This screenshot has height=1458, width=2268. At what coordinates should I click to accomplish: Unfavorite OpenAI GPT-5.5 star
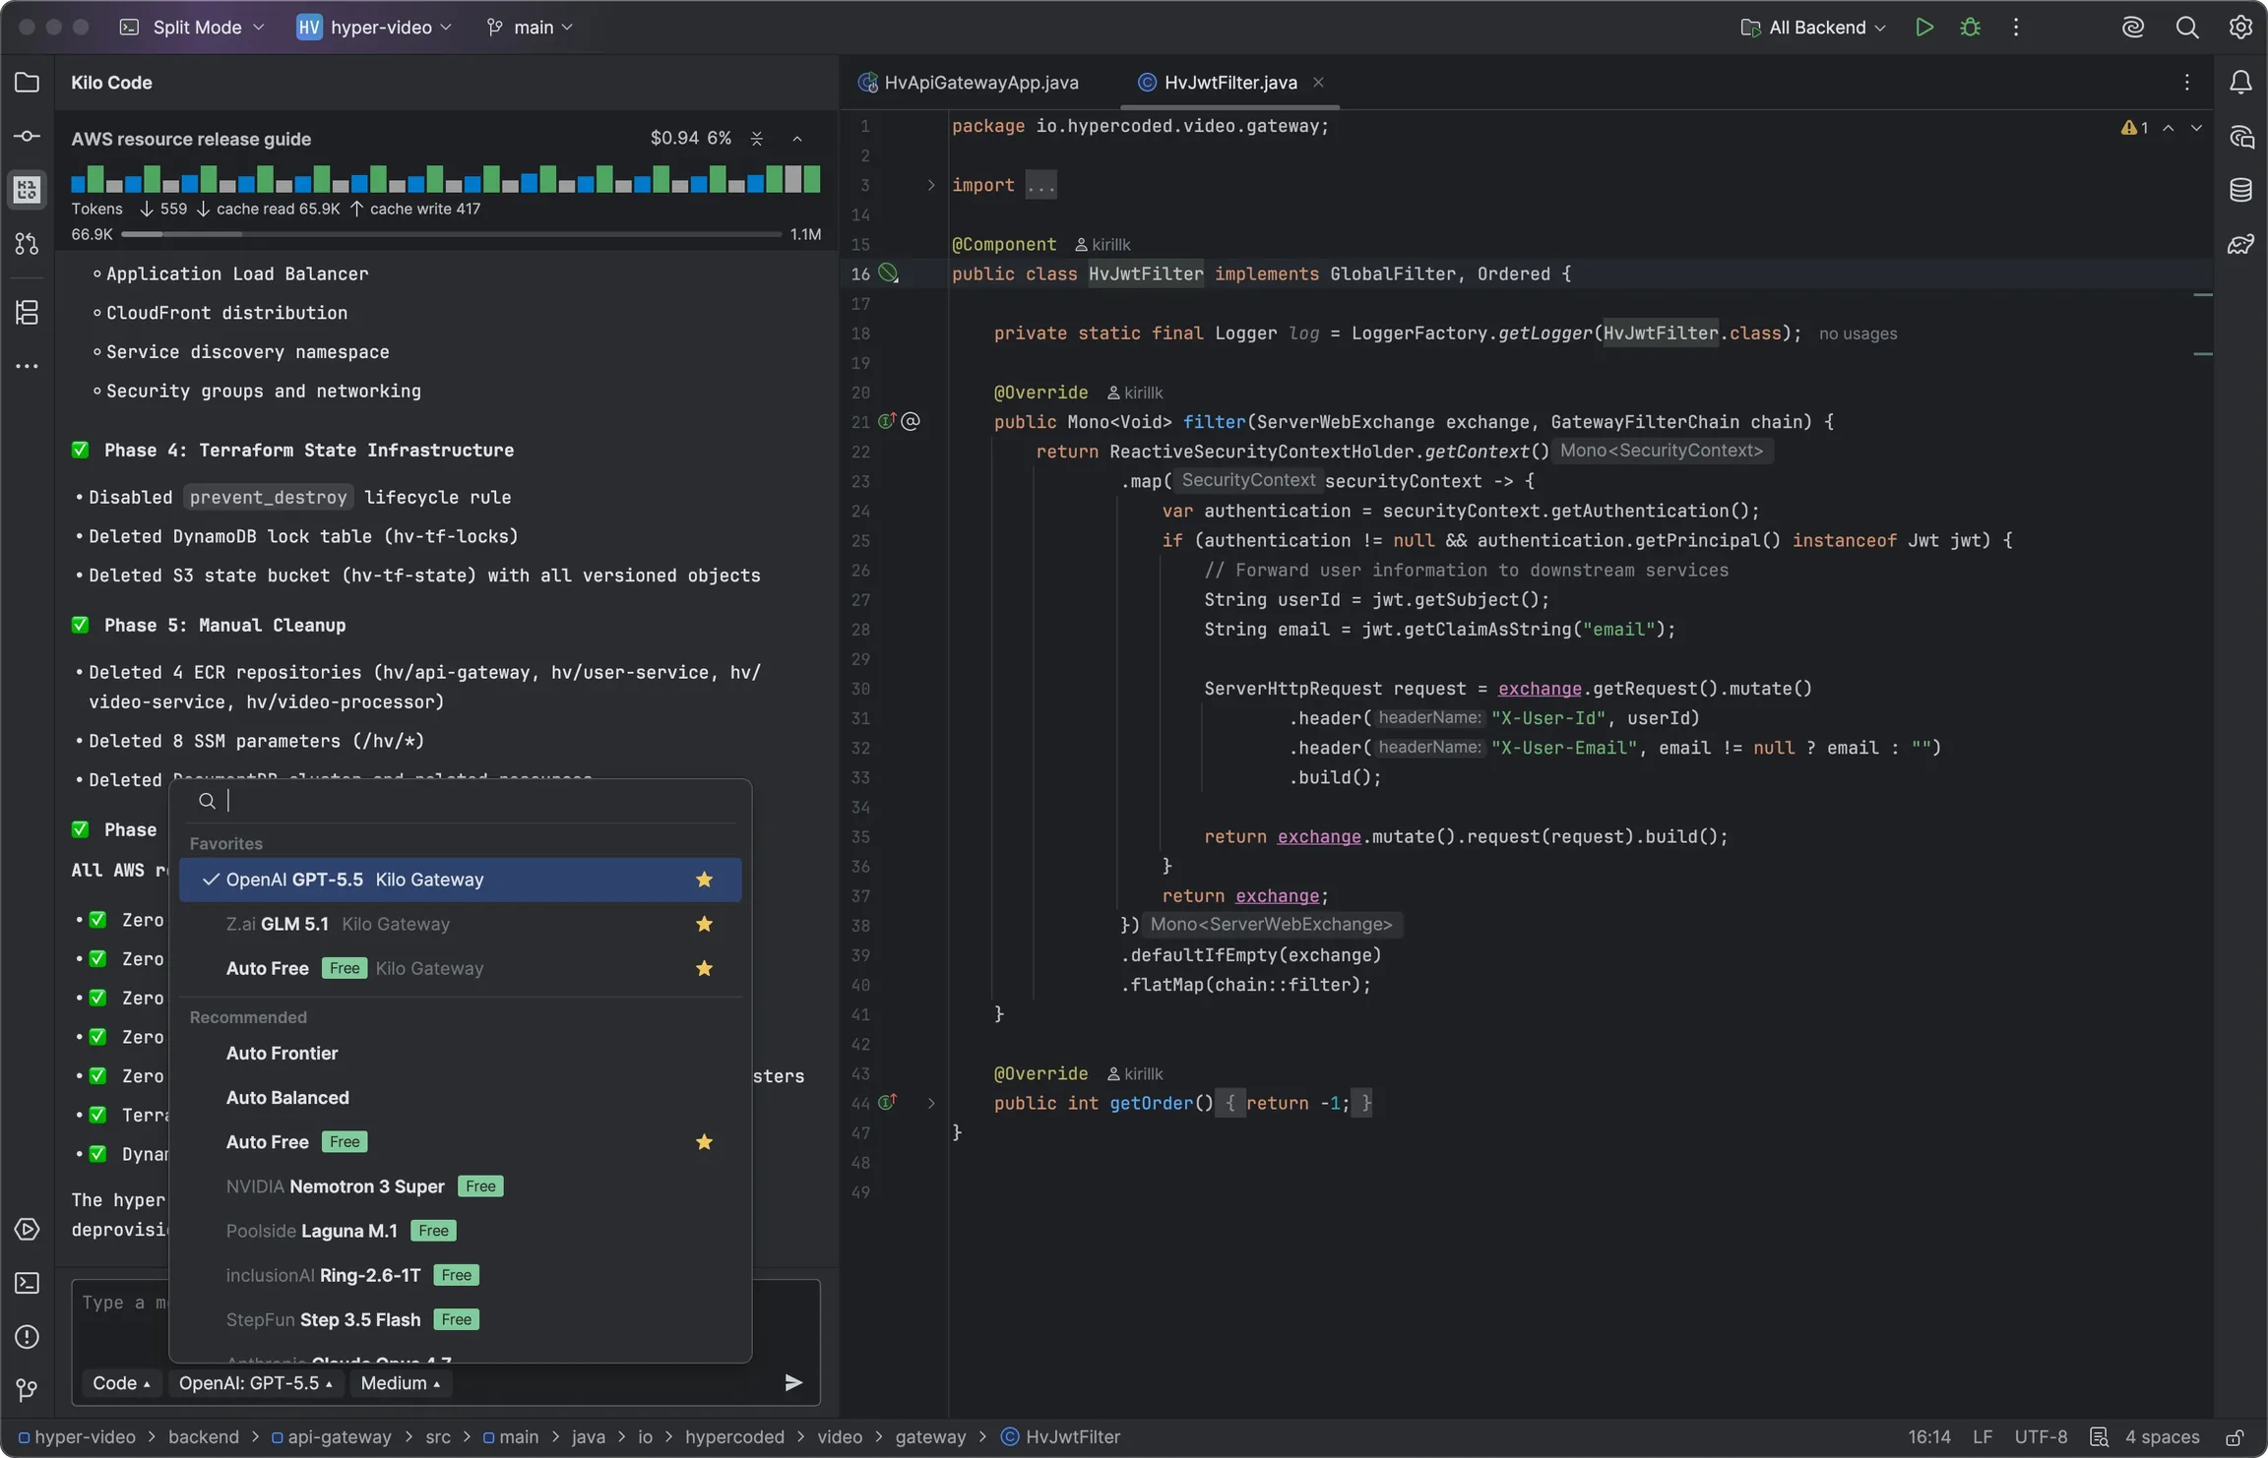(x=704, y=880)
